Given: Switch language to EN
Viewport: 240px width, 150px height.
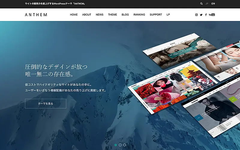Looking at the screenshot, I should (213, 4).
